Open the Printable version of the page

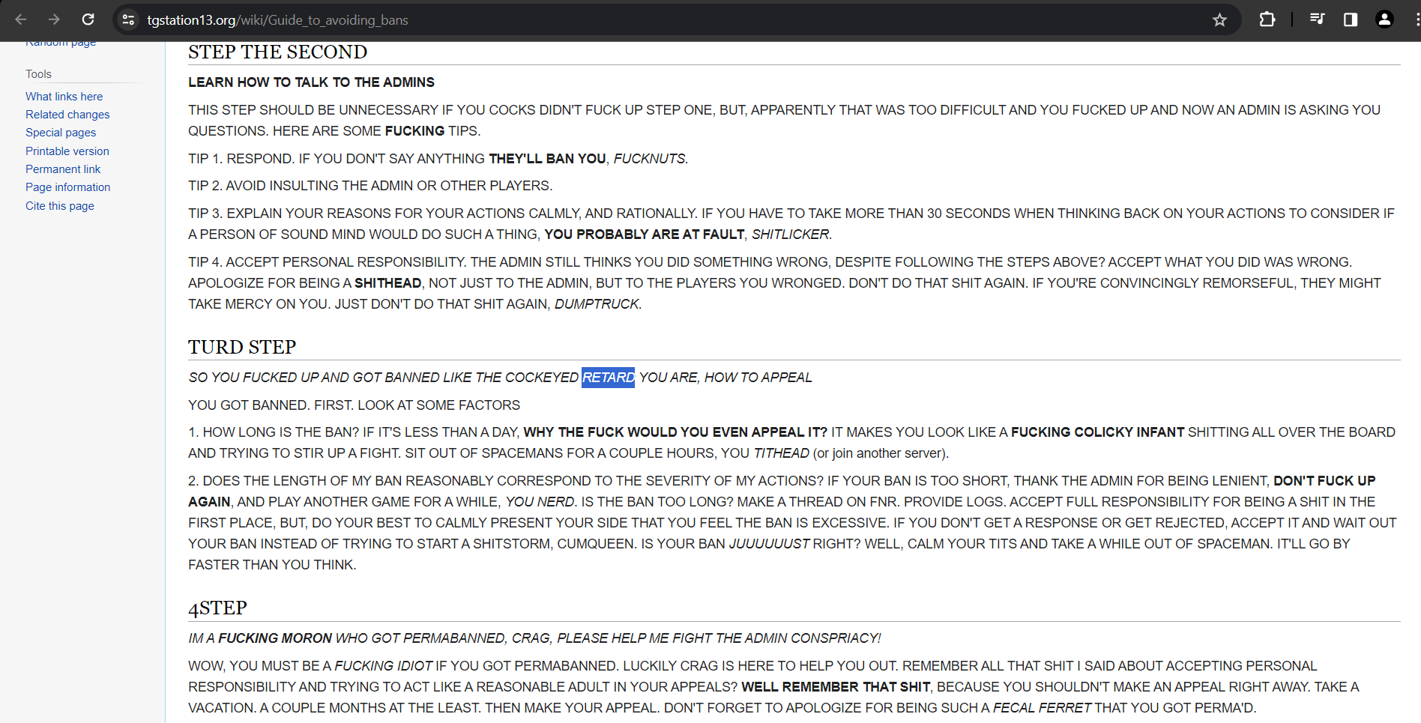point(67,151)
